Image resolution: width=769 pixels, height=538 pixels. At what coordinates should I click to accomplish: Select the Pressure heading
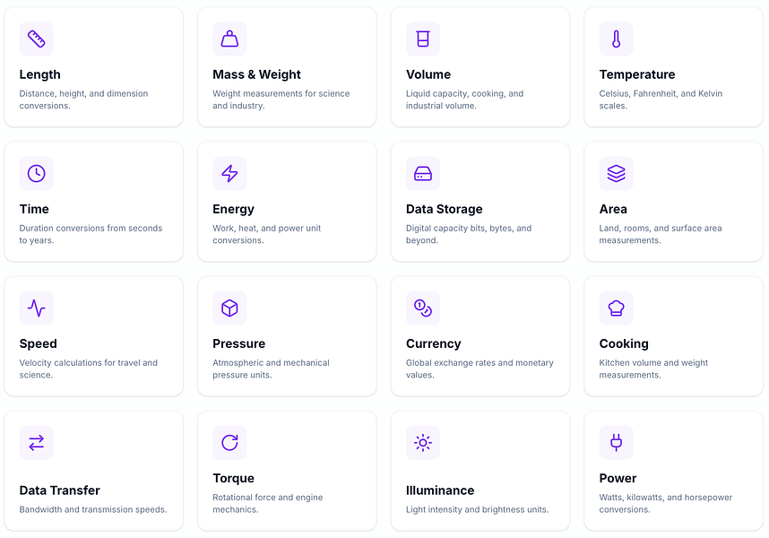tap(238, 343)
